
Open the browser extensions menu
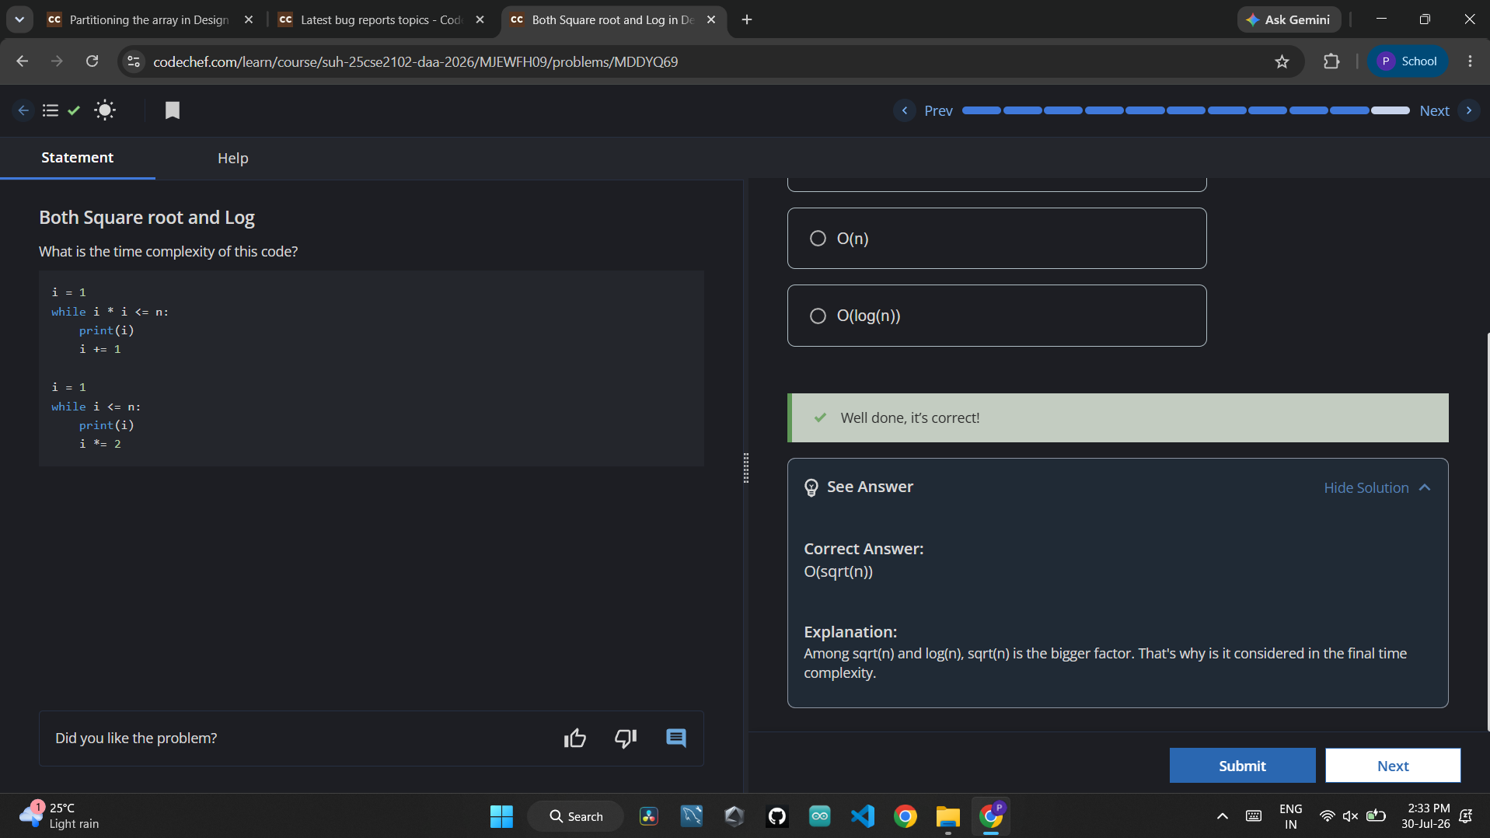1331,61
